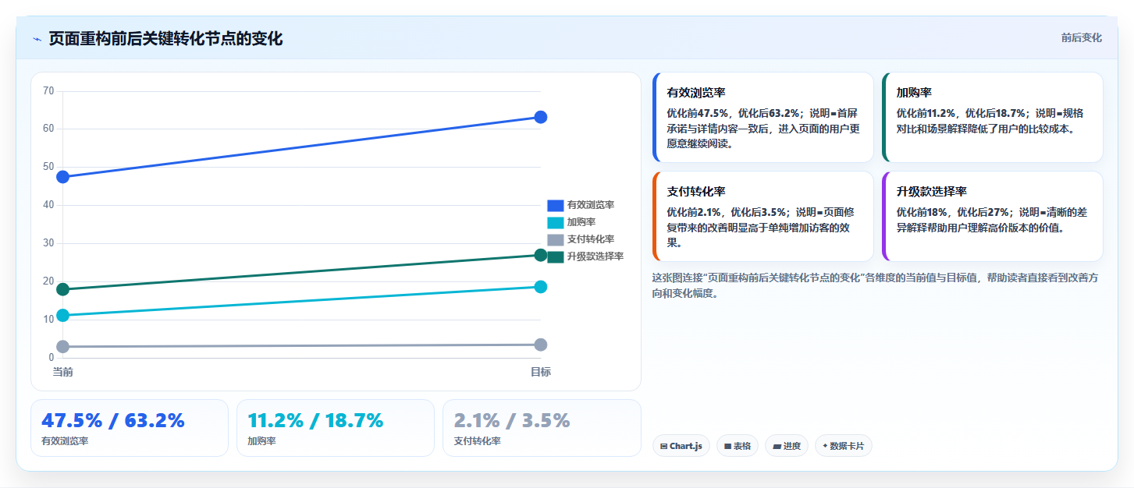
Task: Click the 有效浏览率 legend label
Action: (591, 205)
